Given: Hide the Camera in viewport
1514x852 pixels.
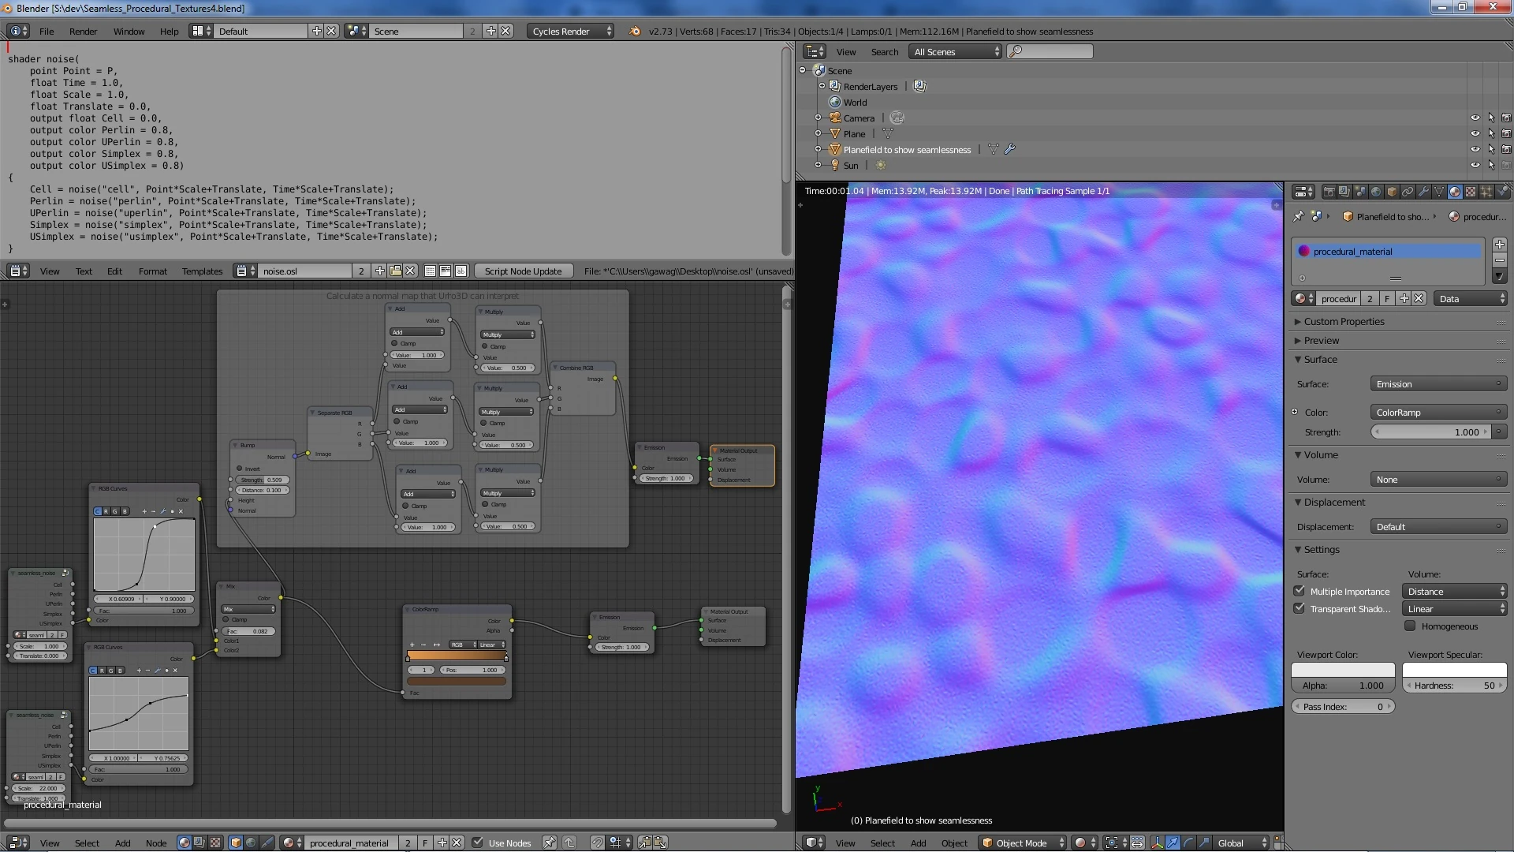Looking at the screenshot, I should pos(1475,118).
